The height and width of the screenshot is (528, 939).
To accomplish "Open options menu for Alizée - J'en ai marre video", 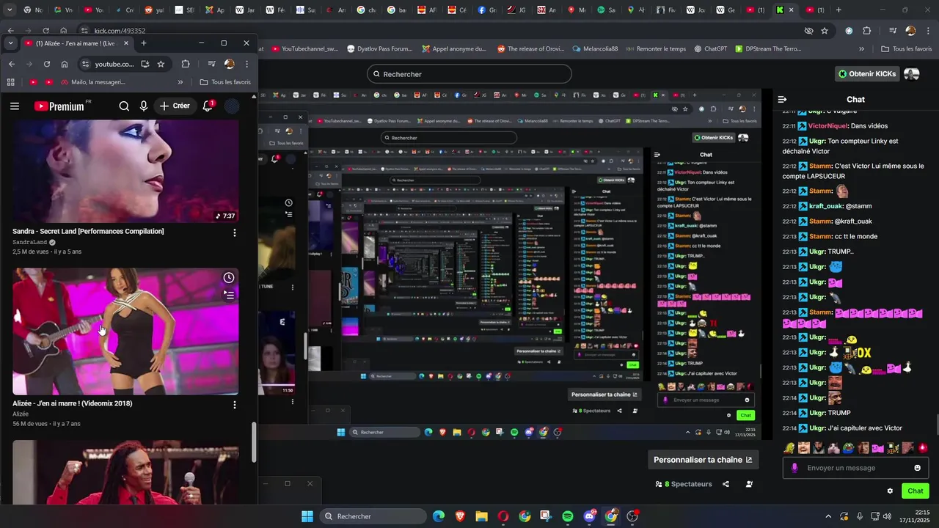I will (x=235, y=405).
